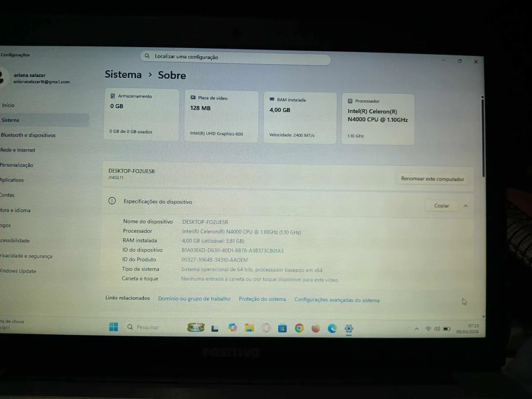Click the search highlight image in taskbar
532x399 pixels.
click(196, 328)
